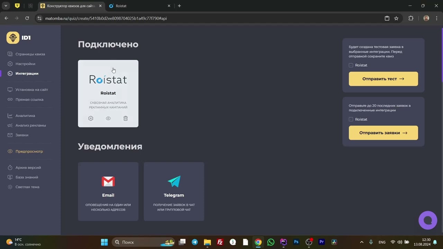The image size is (443, 249).
Task: Open WhatsApp from the taskbar
Action: click(271, 242)
